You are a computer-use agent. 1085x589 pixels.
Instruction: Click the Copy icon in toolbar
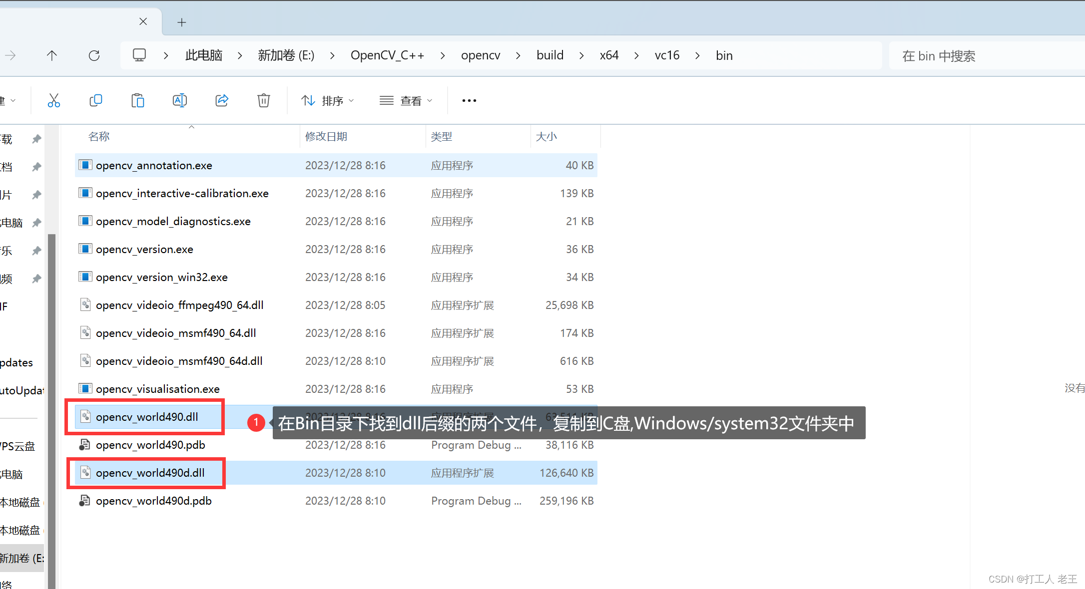coord(95,100)
